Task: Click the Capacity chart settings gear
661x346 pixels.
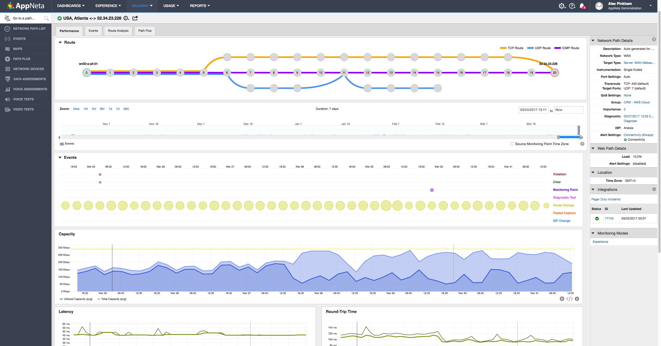Action: (562, 299)
